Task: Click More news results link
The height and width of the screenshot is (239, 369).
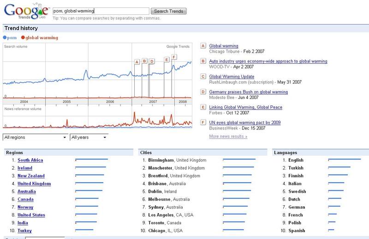Action: [228, 136]
